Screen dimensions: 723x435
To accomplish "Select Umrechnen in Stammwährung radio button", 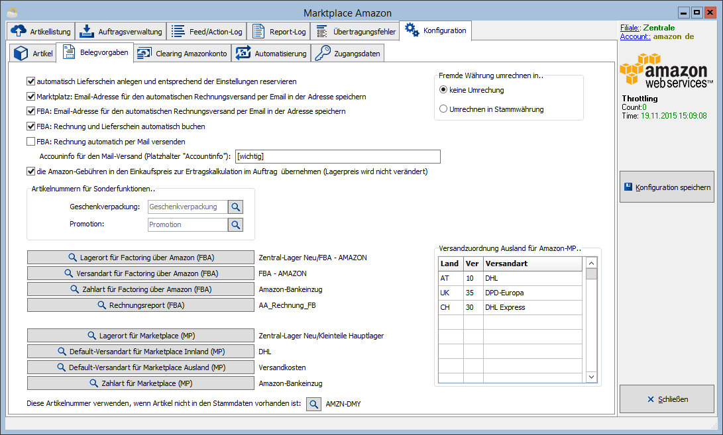I will 443,109.
